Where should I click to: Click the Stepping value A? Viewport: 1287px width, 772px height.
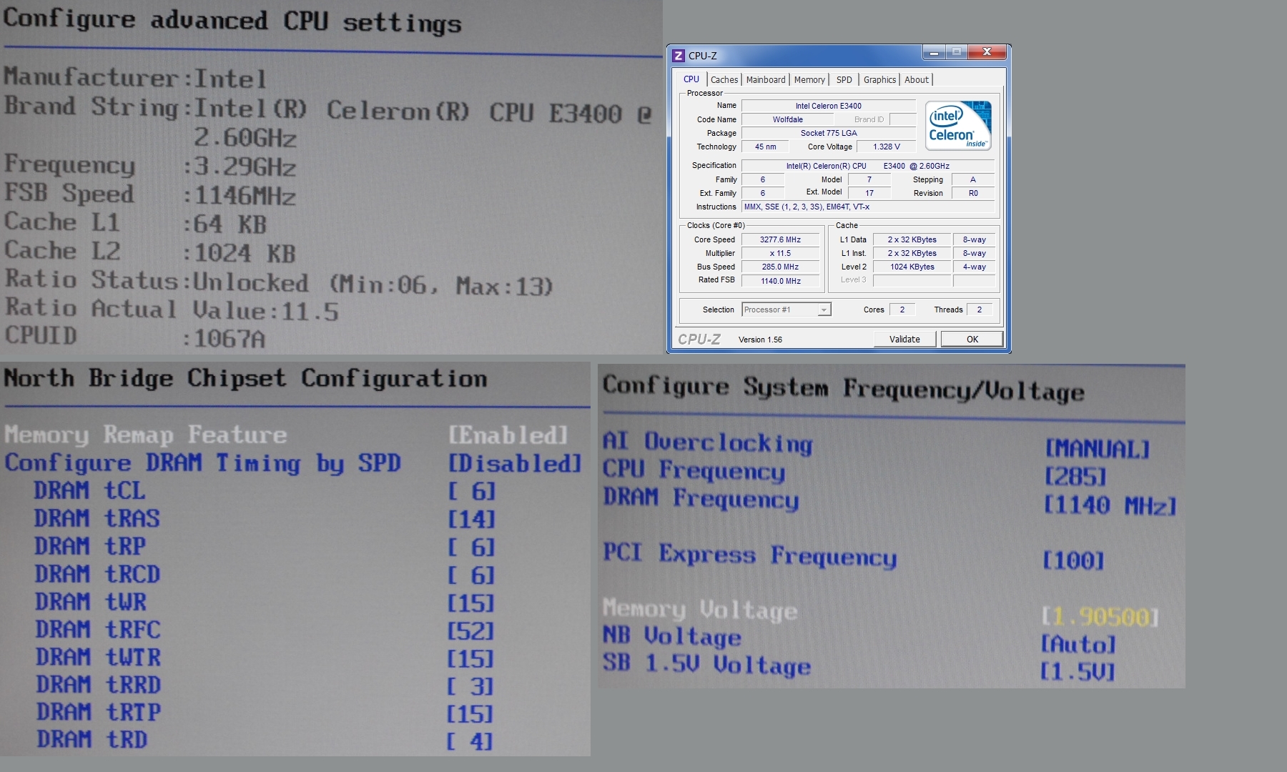click(x=973, y=179)
